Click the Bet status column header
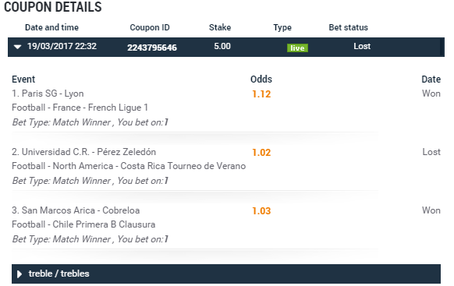 coord(349,27)
